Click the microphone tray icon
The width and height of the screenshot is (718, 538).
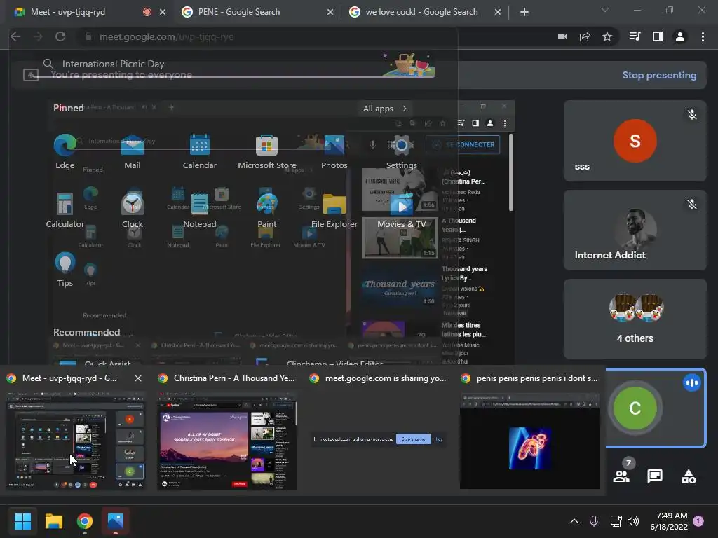point(594,521)
